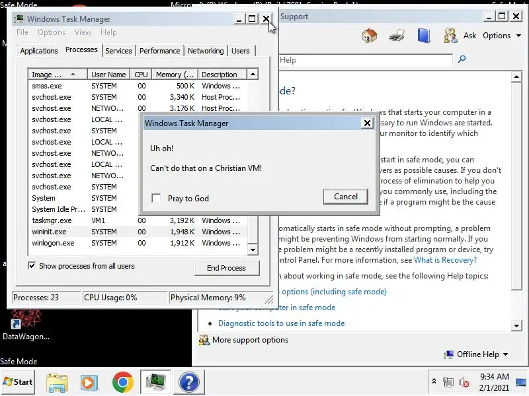Open the Performance tab

coord(159,51)
